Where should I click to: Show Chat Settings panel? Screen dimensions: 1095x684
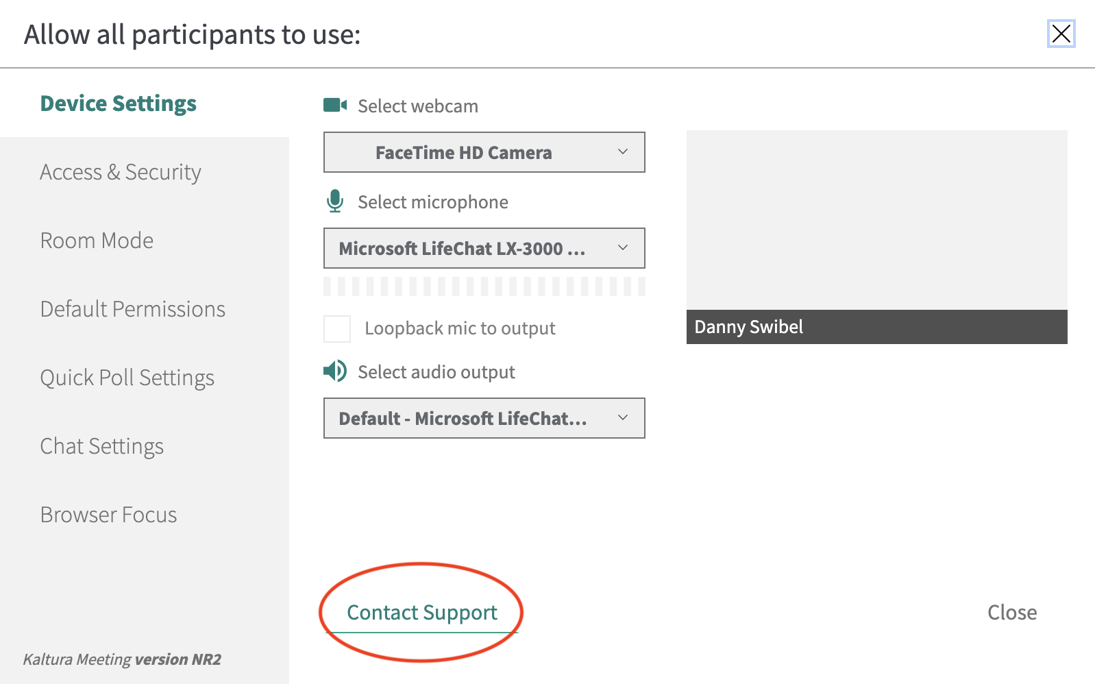click(x=101, y=446)
